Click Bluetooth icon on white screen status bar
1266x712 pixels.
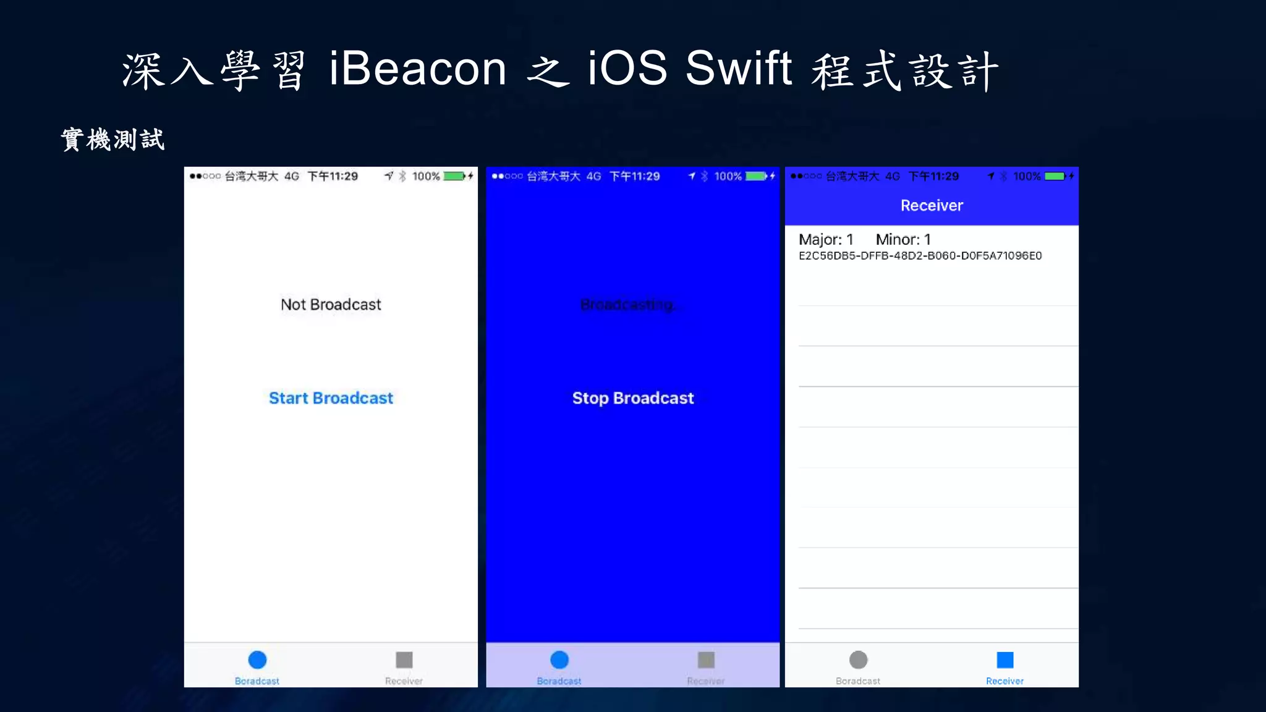(402, 176)
